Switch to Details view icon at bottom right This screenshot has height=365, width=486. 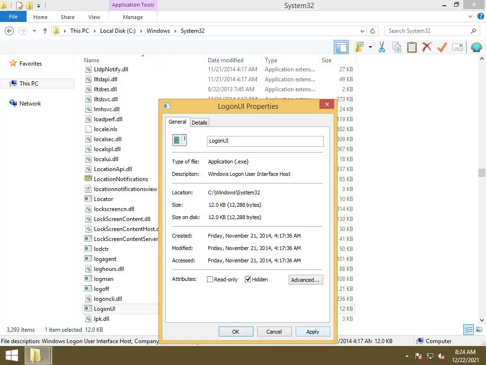point(468,330)
